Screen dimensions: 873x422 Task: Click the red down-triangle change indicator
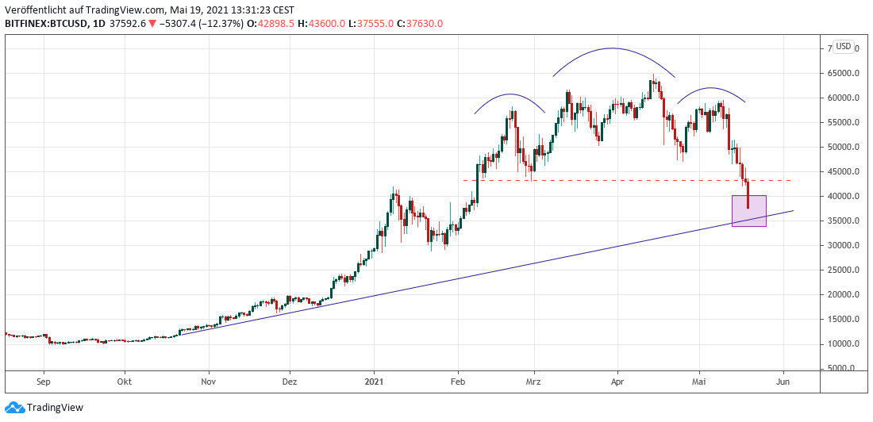click(152, 23)
